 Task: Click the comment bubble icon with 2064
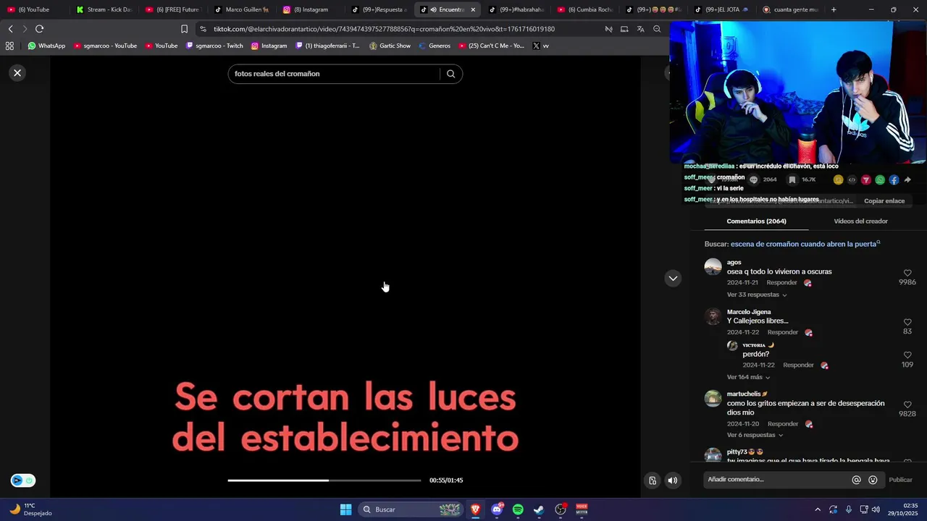(753, 180)
